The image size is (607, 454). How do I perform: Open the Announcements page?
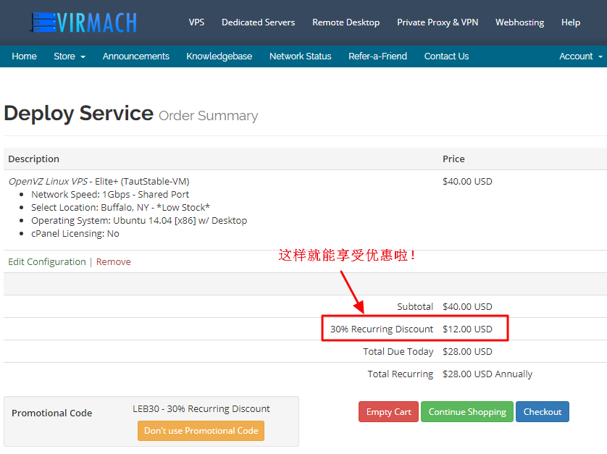click(x=135, y=56)
